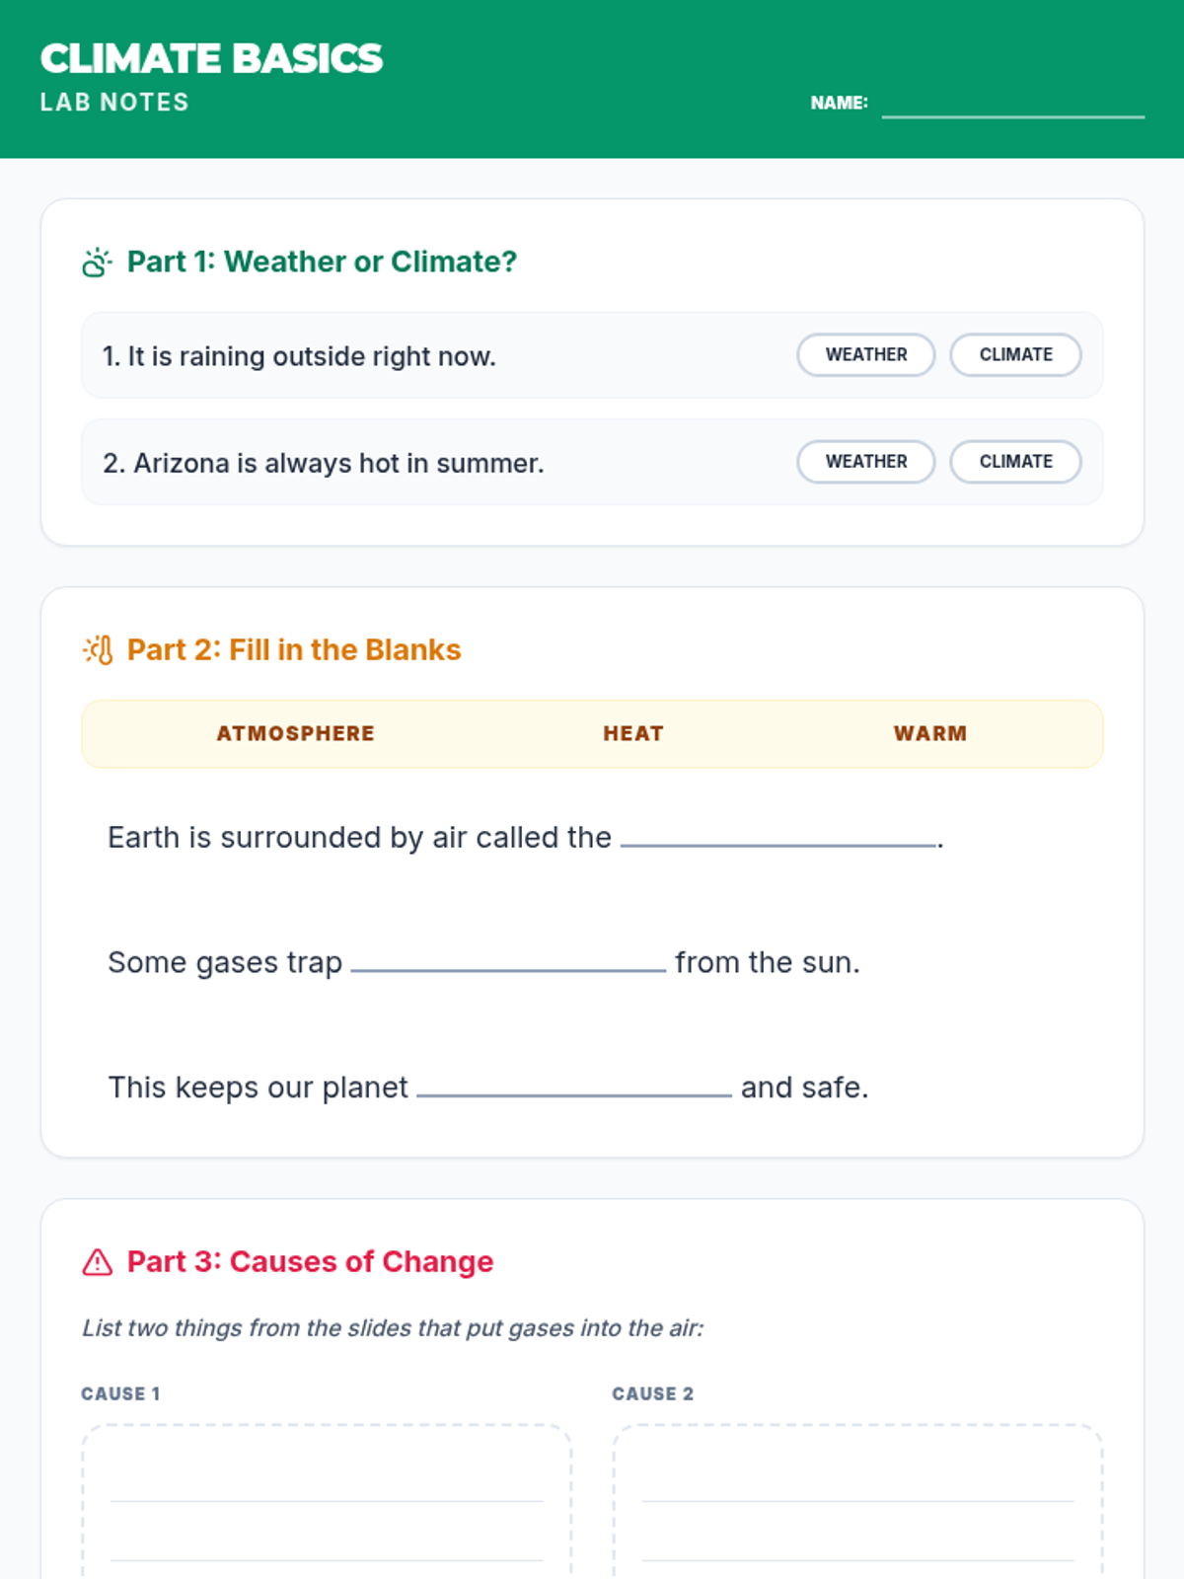Click the thermometer-sun icon beside Part 2
1184x1579 pixels.
(x=97, y=650)
